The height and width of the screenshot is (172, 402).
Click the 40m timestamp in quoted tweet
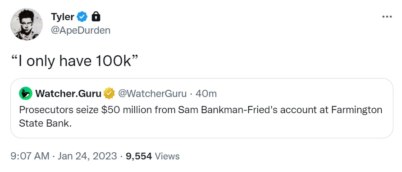(x=206, y=94)
